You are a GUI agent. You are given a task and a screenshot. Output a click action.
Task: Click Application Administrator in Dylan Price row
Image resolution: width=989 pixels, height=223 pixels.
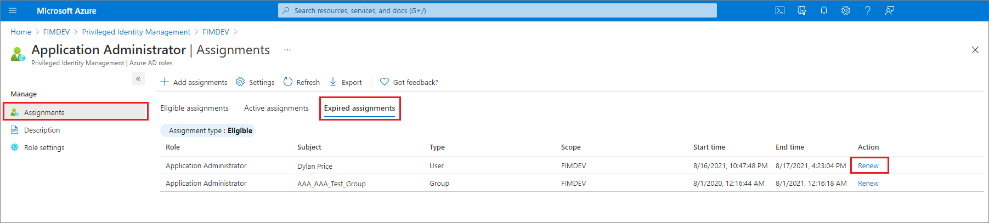tap(206, 165)
